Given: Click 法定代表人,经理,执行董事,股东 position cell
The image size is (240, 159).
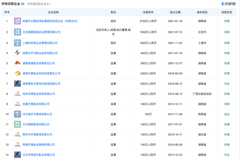Looking at the screenshot, I should [x=113, y=32].
